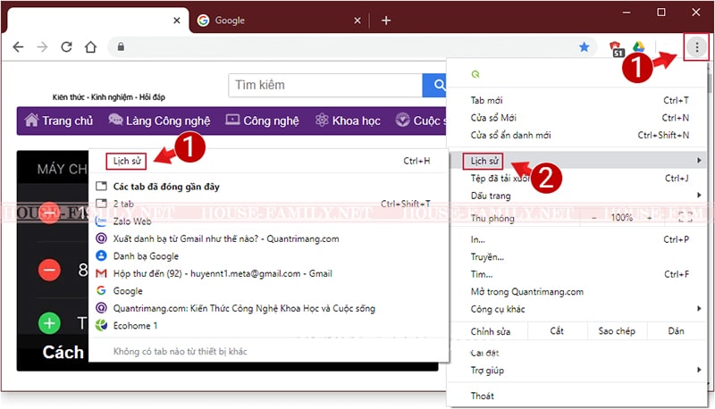Select Cửa sổ Mới menu item
The height and width of the screenshot is (409, 715).
click(x=579, y=118)
